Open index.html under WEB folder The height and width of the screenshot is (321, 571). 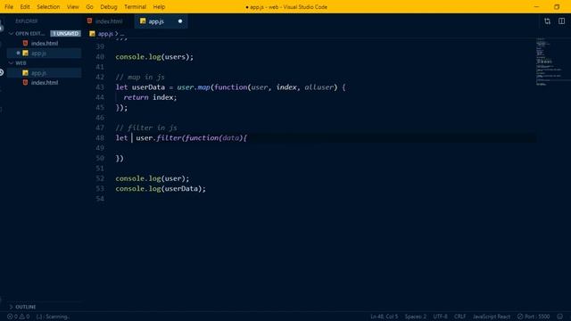(x=44, y=83)
